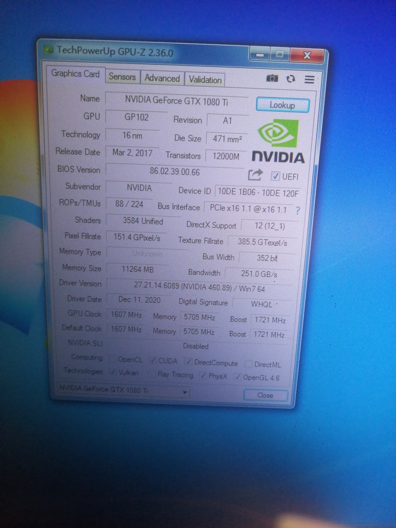Click the Digital Signature field WHQL

[262, 304]
